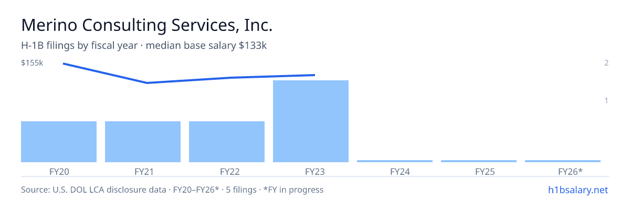The height and width of the screenshot is (210, 630).
Task: Click the FY21 filings bar
Action: pos(143,142)
